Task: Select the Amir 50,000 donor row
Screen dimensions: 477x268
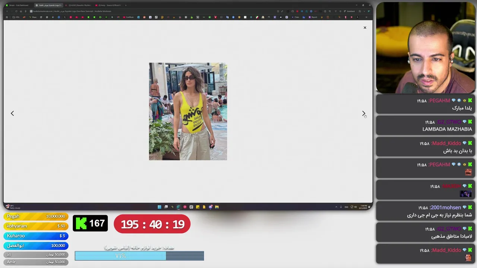Action: [x=36, y=262]
